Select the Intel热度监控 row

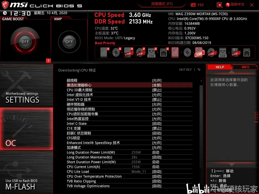[129, 119]
